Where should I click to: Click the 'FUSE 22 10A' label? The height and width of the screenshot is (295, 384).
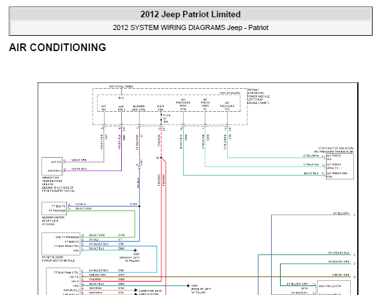pyautogui.click(x=166, y=118)
